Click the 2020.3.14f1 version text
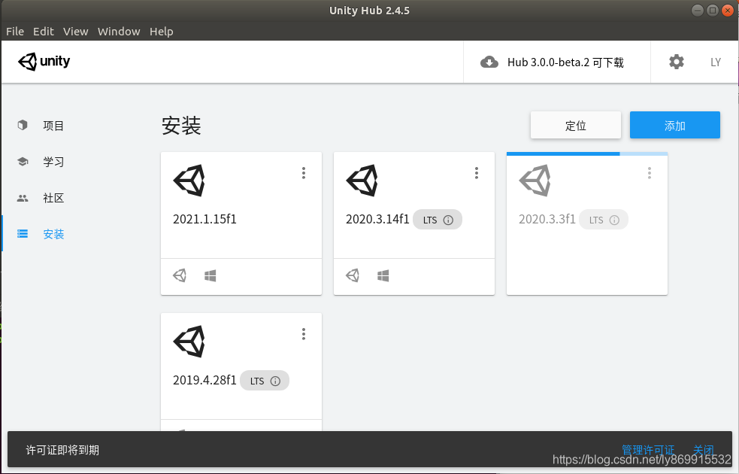 377,219
